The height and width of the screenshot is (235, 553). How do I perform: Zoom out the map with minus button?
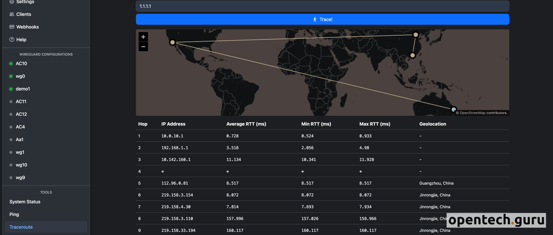(143, 47)
